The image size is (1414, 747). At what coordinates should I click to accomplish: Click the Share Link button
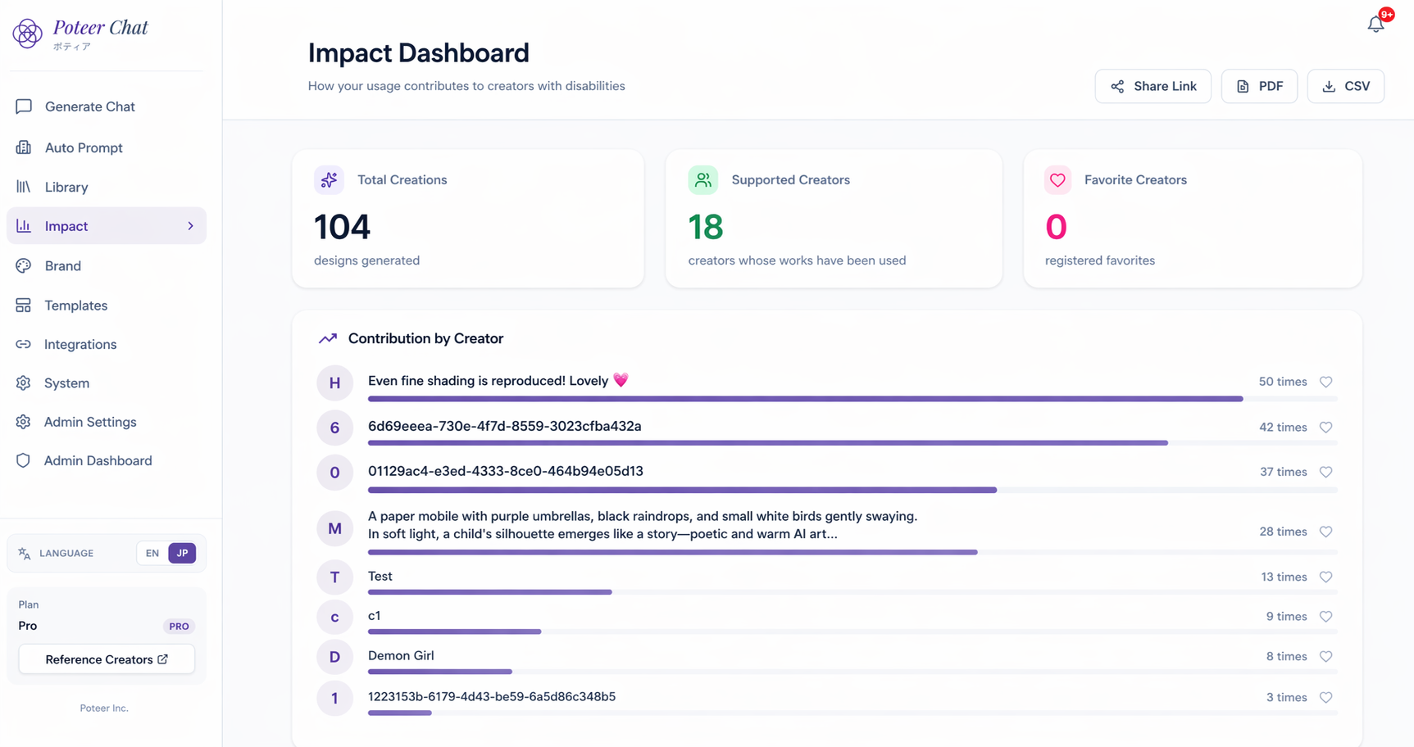pos(1153,86)
